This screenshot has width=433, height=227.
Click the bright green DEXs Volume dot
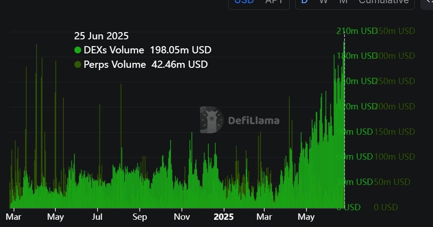pyautogui.click(x=78, y=50)
